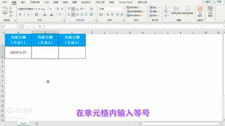225x126 pixels.
Task: Open Name Box dropdown arrow
Action: (17, 26)
